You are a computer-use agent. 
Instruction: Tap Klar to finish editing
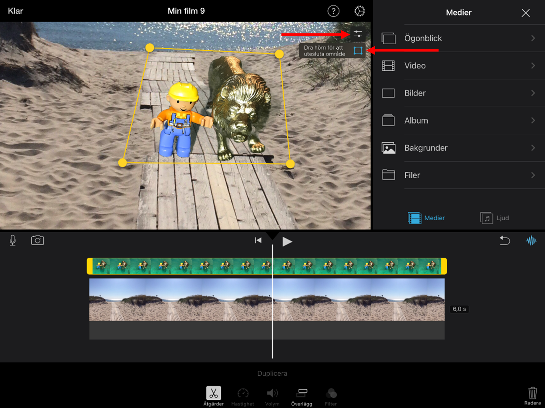(16, 11)
